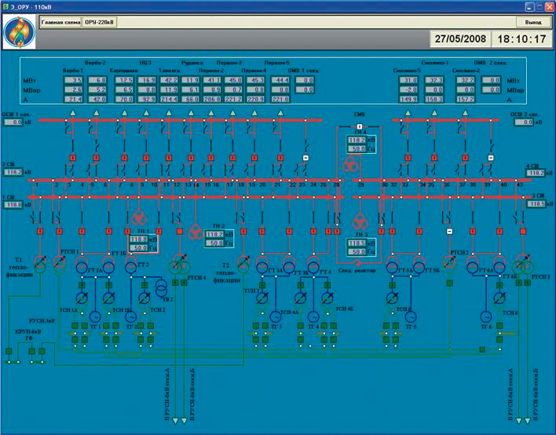Select the РТСН 3 transformer symbol
This screenshot has width=556, height=435.
522,265
